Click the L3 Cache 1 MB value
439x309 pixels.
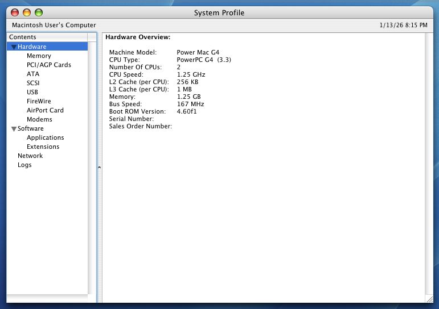pos(184,89)
